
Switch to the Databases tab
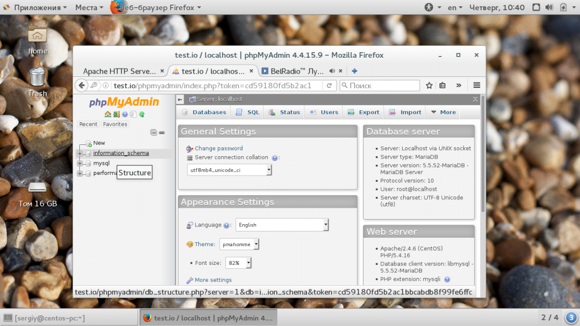click(204, 113)
